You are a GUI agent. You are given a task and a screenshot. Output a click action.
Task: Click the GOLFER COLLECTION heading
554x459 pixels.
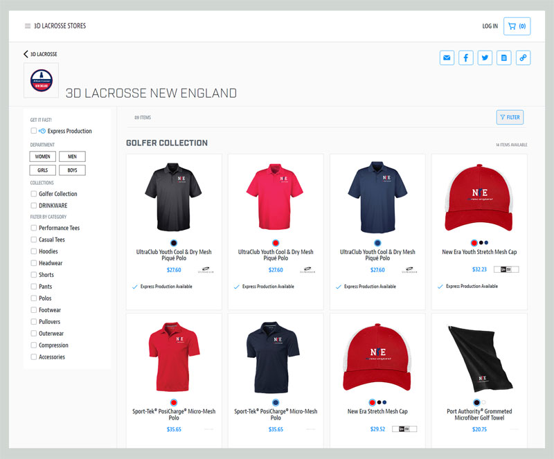(x=167, y=143)
